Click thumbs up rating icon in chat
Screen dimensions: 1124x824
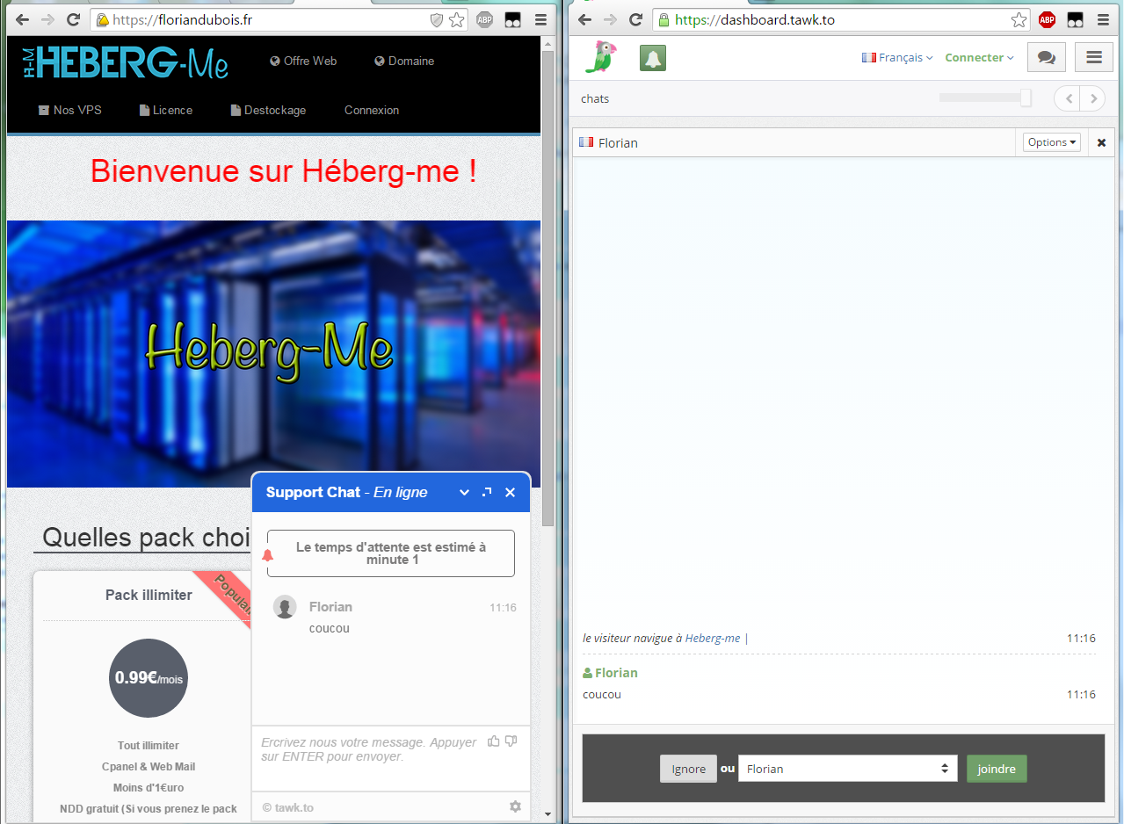[x=493, y=741]
